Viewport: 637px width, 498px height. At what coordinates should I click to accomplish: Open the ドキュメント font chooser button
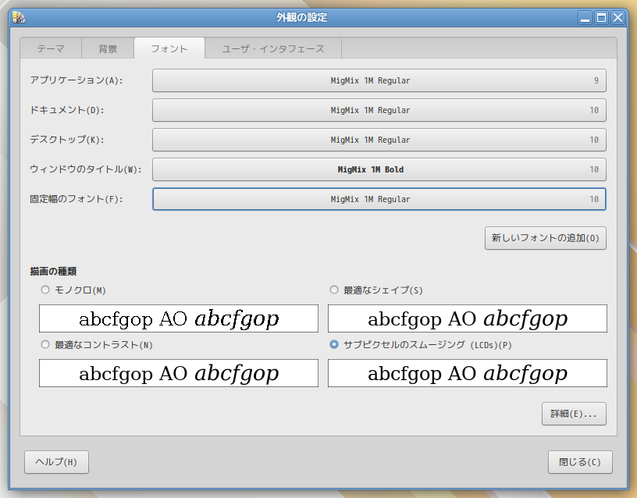(379, 110)
